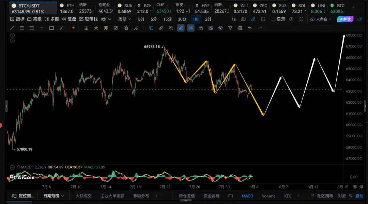Open the funnel filter icon
Viewport: 368px width, 204px height.
230,28
